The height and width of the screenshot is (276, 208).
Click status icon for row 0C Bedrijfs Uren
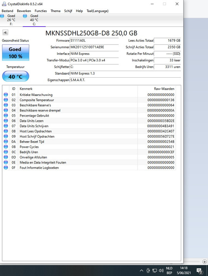point(6,152)
